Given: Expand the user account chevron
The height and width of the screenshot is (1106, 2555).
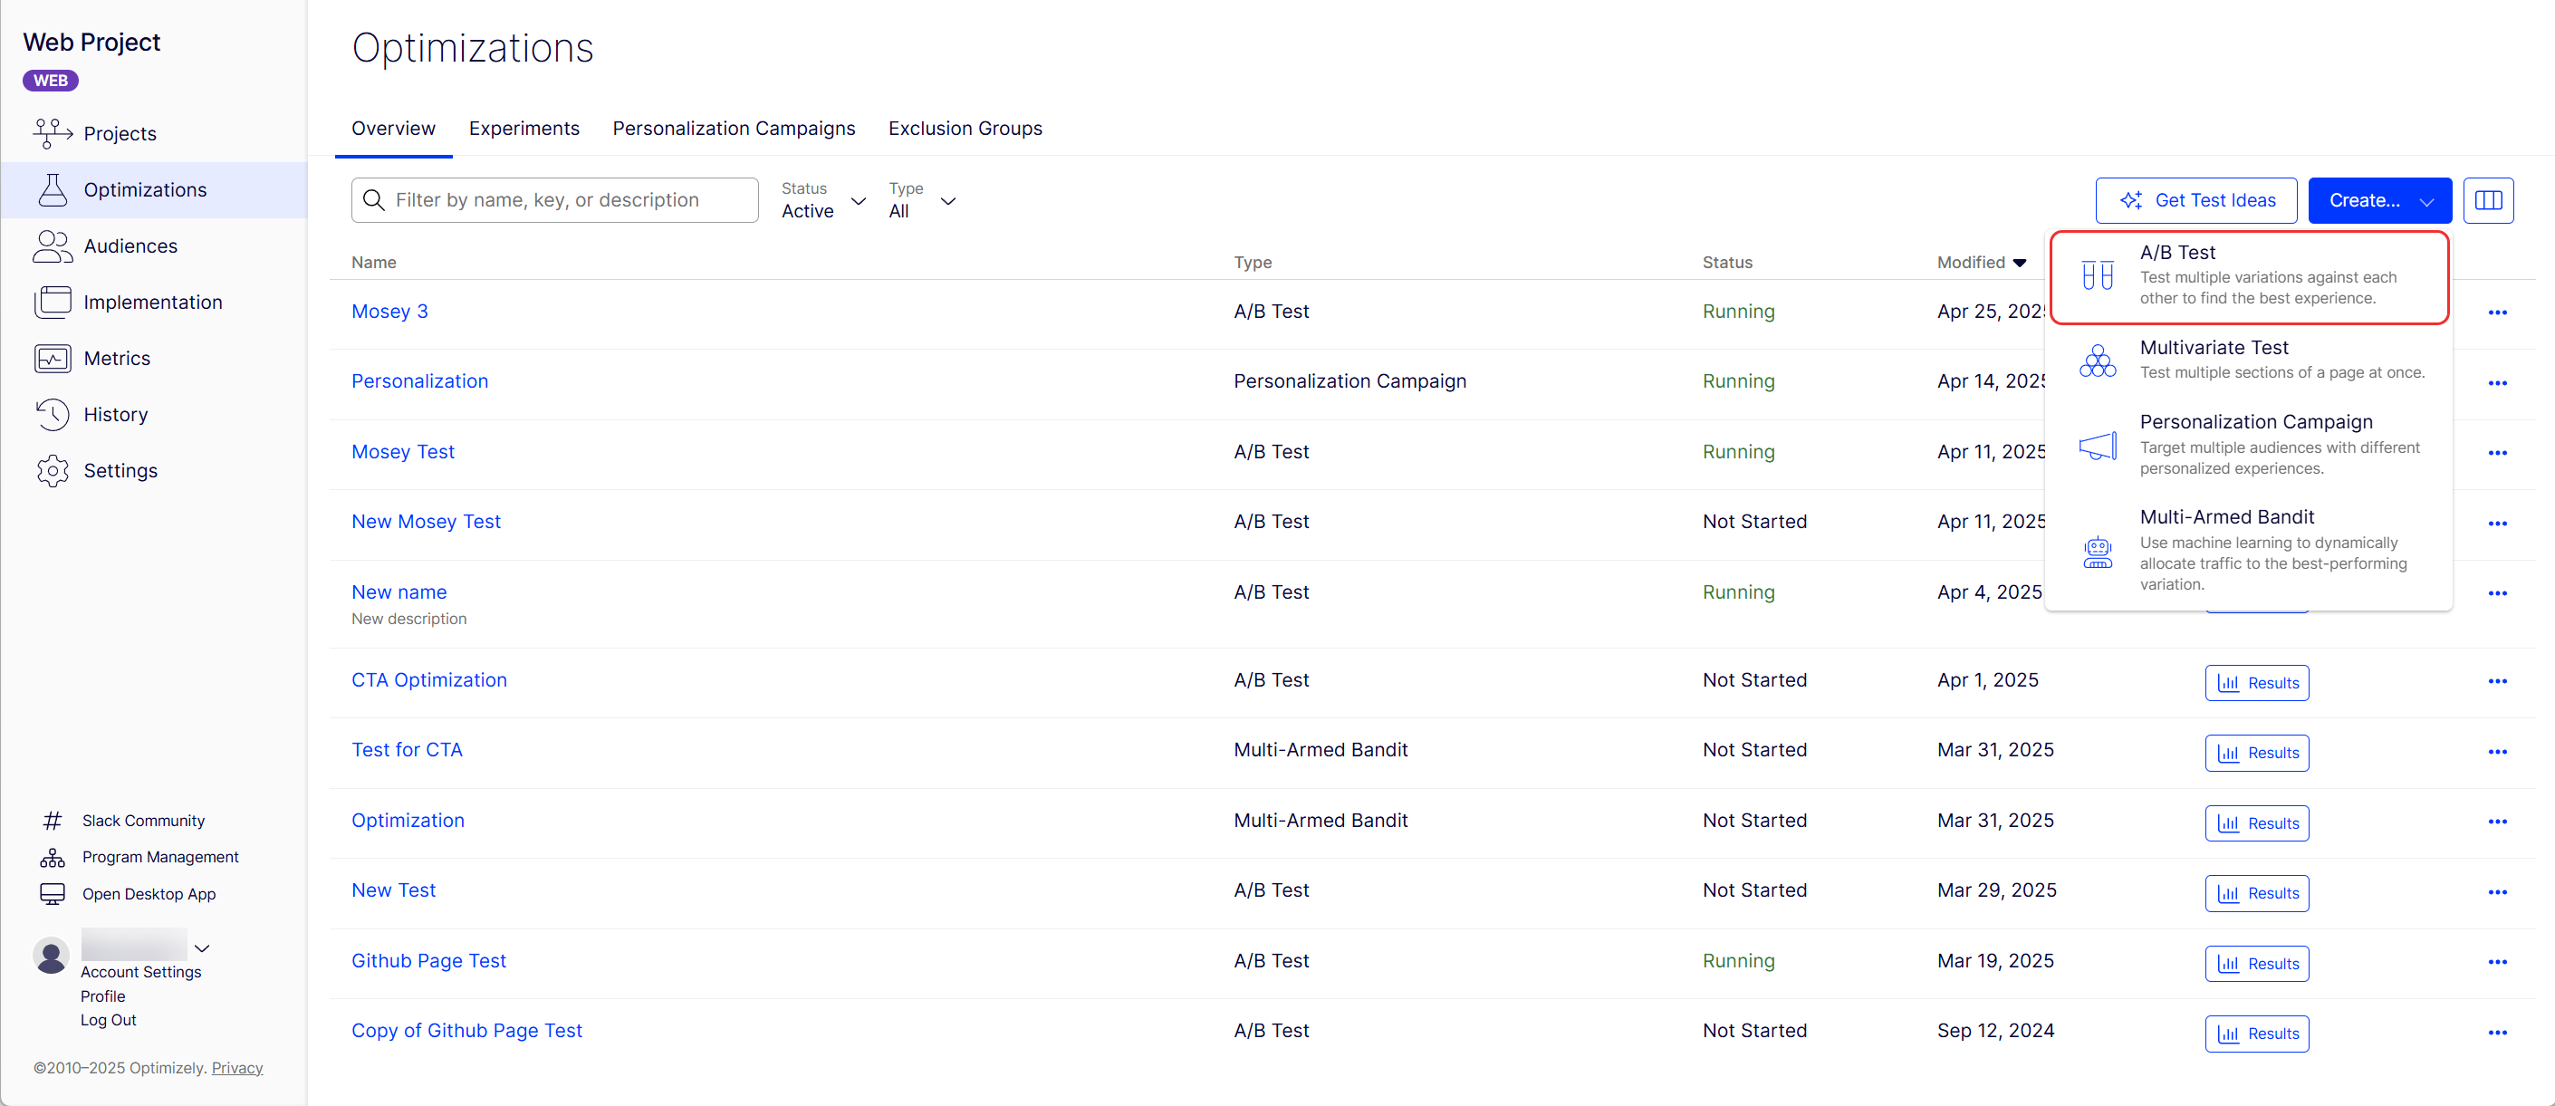Looking at the screenshot, I should (202, 948).
